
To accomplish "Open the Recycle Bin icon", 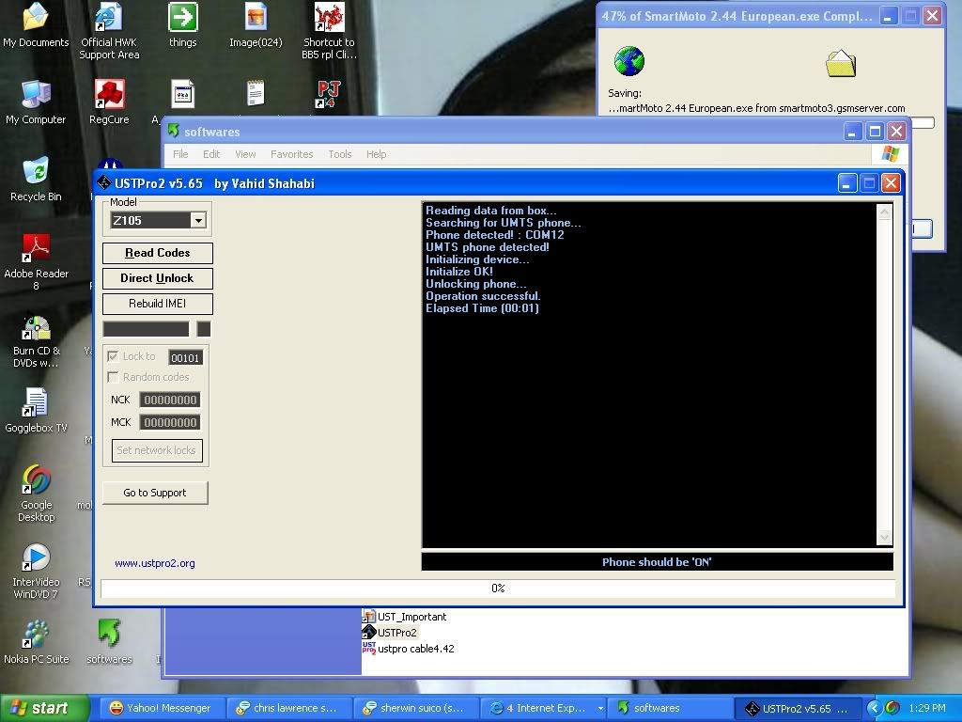I will click(x=36, y=180).
